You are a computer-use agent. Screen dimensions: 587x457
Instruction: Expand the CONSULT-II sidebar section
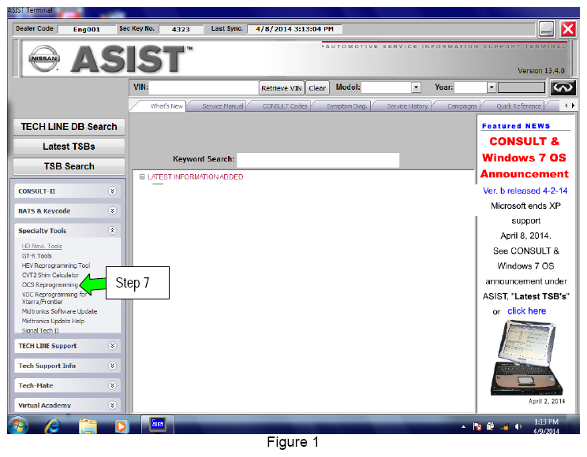tap(112, 191)
